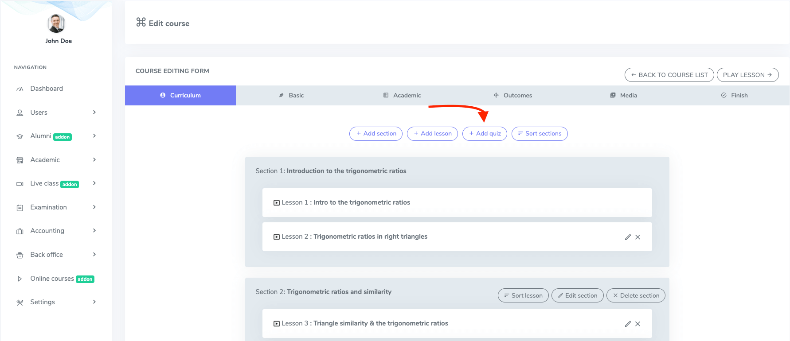
Task: Delete Lesson 2 using the X icon
Action: coord(637,237)
